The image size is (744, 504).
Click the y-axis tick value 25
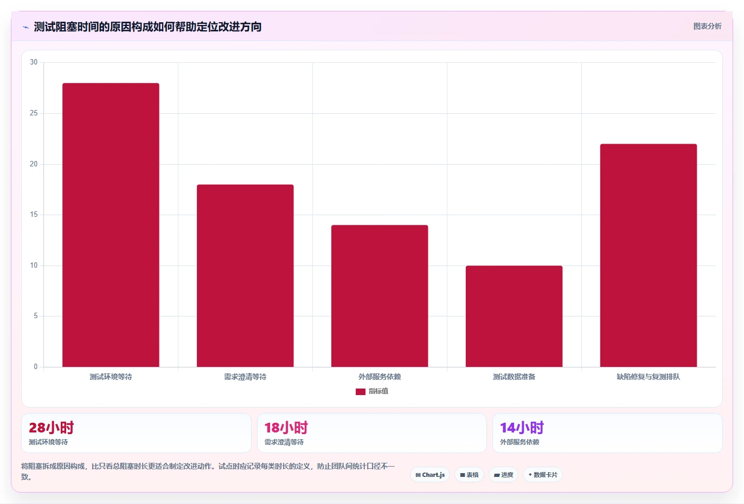[x=34, y=113]
